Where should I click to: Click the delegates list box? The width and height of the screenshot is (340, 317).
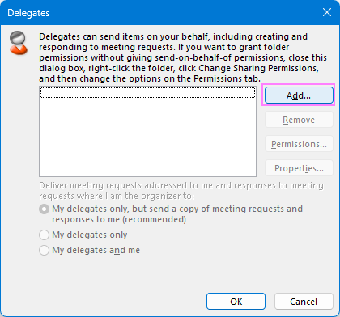point(147,132)
